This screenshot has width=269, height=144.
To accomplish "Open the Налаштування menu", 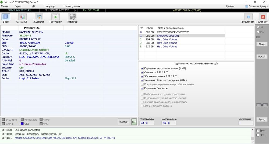I will (72, 6).
